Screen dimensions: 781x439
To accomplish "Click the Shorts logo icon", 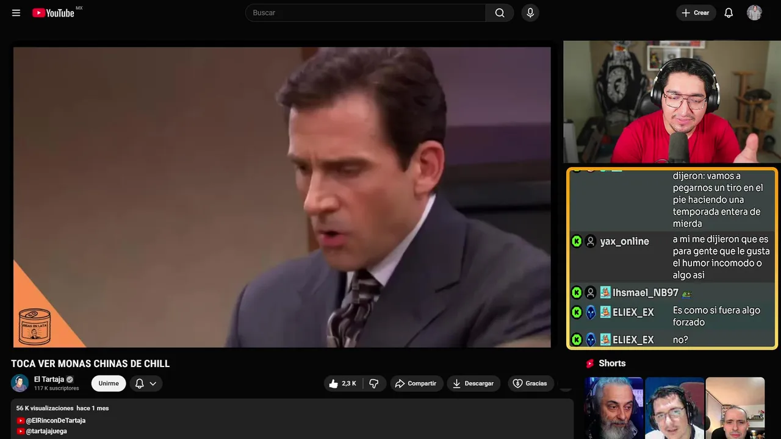I will pos(590,363).
